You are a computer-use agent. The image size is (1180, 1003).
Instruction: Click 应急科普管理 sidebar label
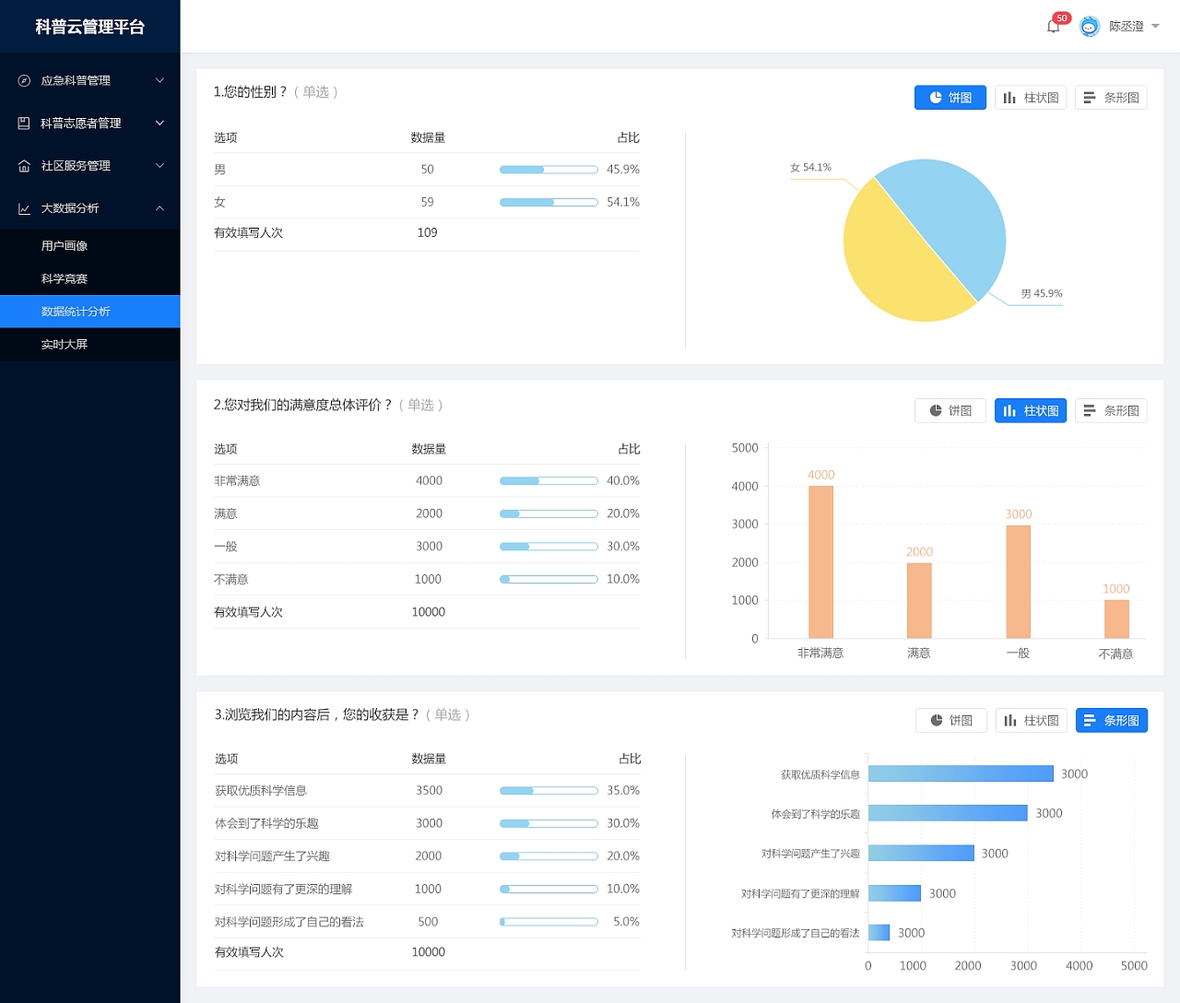point(76,80)
